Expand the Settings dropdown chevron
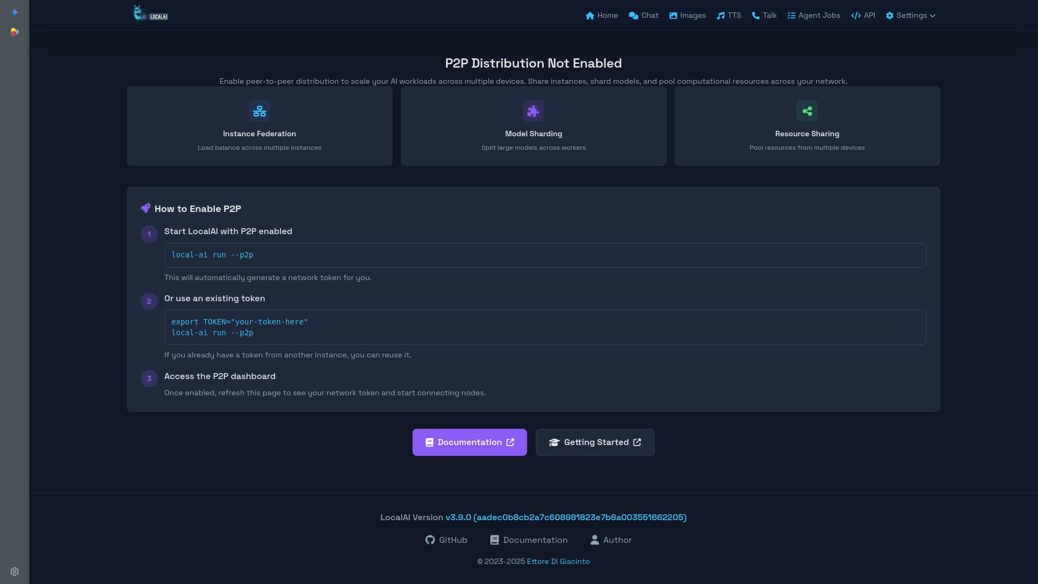1038x584 pixels. click(933, 16)
